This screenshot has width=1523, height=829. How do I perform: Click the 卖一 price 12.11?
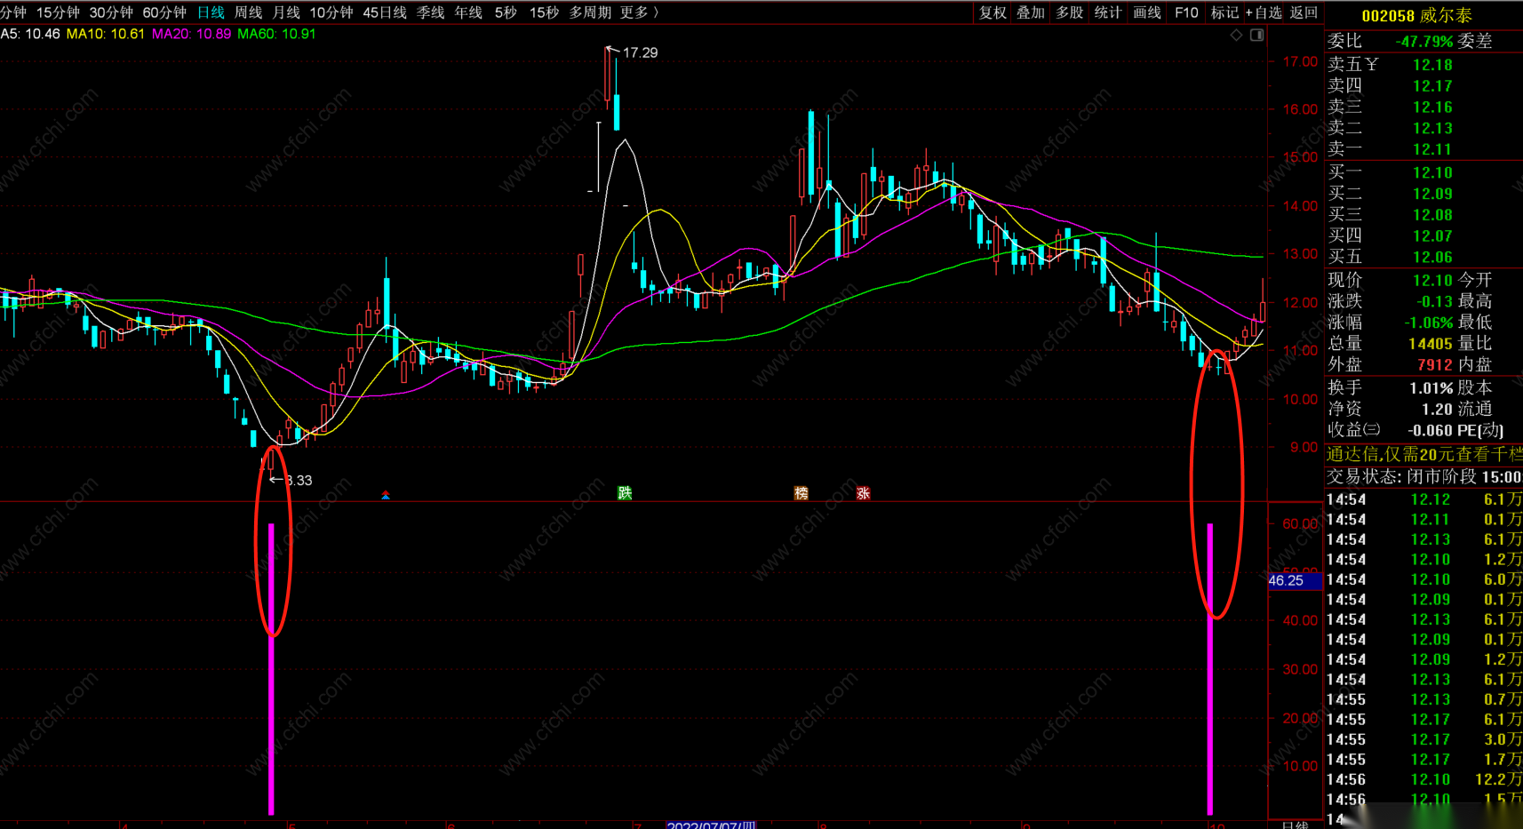[x=1432, y=149]
